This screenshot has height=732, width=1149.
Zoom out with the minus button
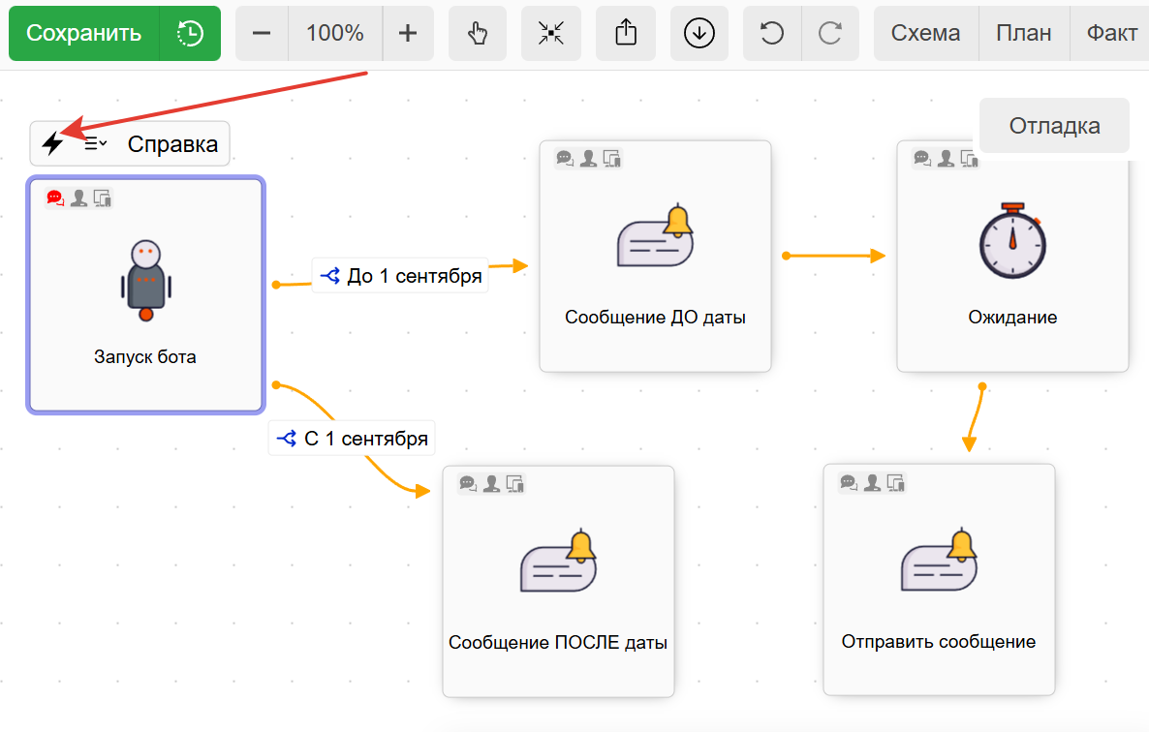262,33
